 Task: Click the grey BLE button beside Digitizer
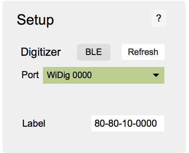(x=94, y=52)
